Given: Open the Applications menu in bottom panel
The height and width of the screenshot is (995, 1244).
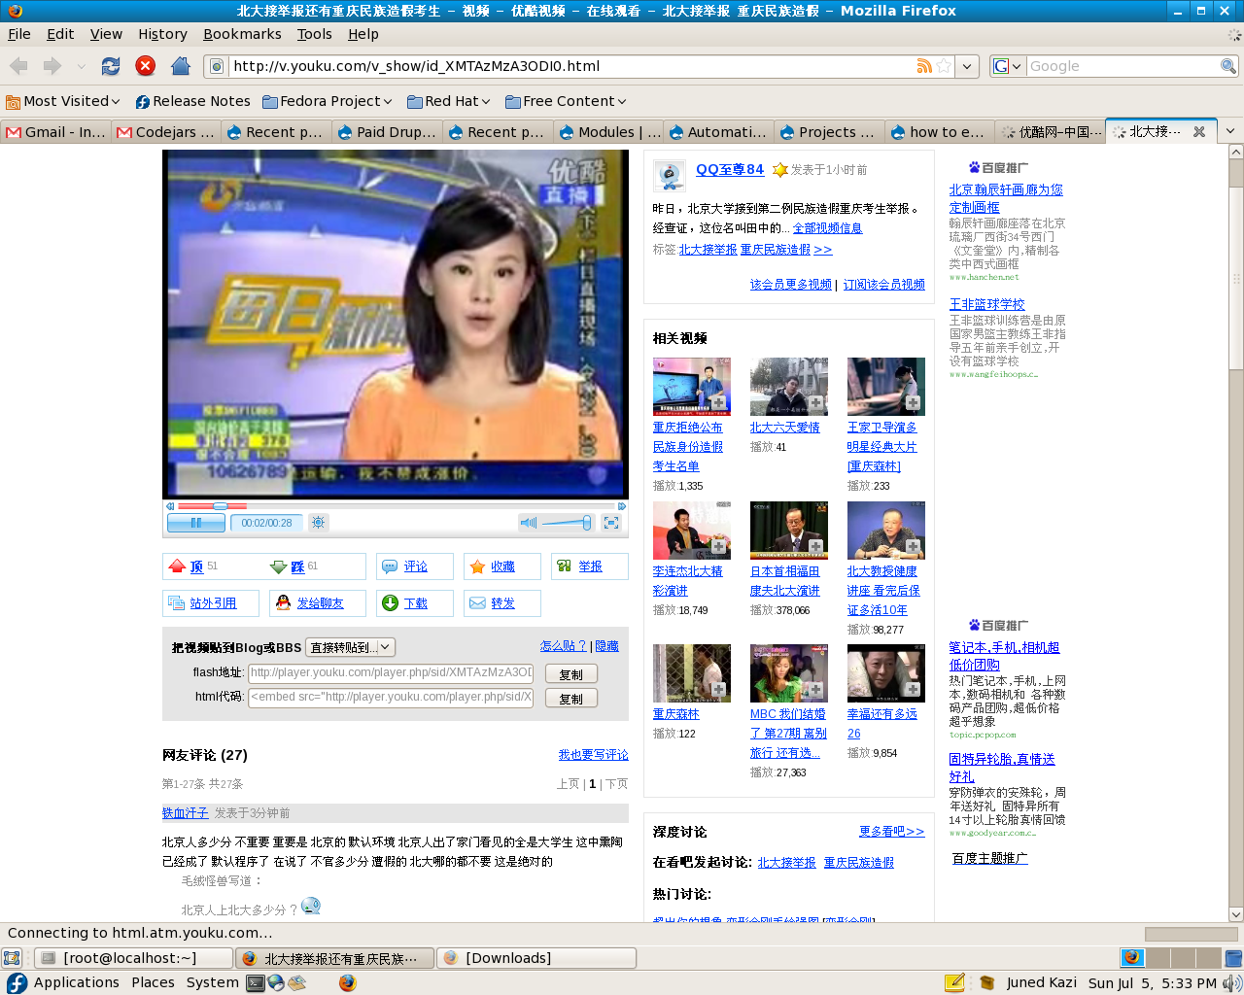Looking at the screenshot, I should click(x=64, y=982).
